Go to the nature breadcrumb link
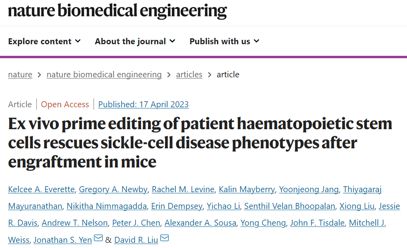 point(20,75)
